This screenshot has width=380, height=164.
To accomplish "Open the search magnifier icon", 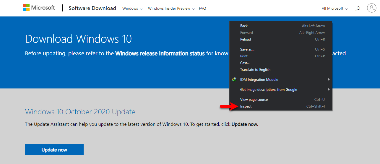I will tap(358, 9).
